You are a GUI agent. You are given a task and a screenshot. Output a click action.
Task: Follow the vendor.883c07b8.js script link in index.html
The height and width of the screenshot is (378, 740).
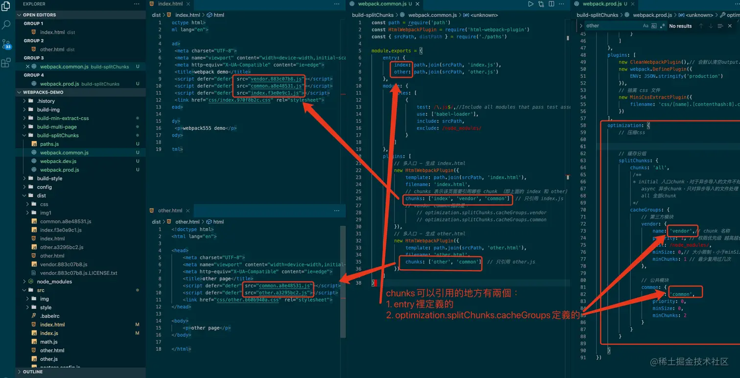point(276,79)
